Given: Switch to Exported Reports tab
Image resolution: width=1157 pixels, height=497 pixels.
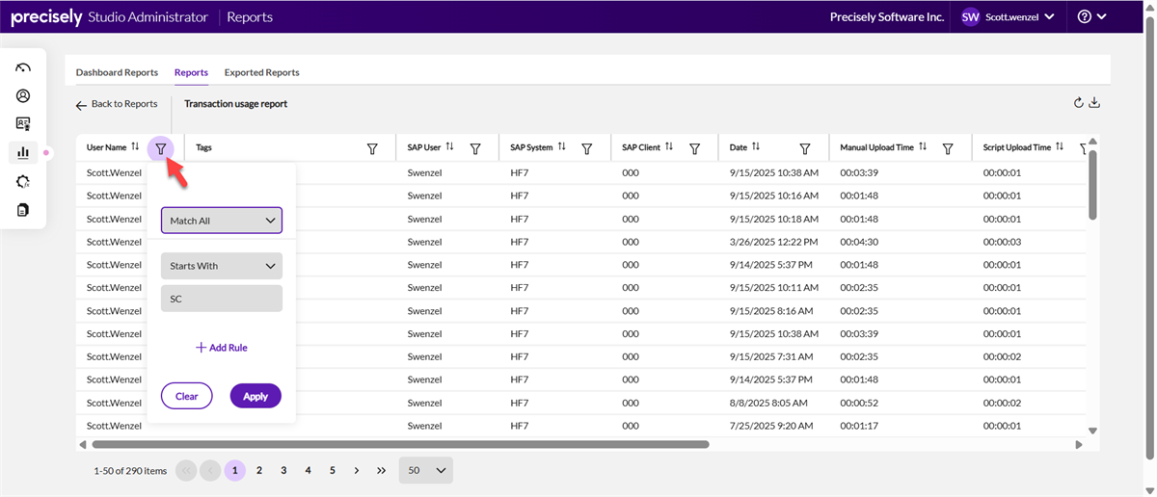Looking at the screenshot, I should point(261,72).
